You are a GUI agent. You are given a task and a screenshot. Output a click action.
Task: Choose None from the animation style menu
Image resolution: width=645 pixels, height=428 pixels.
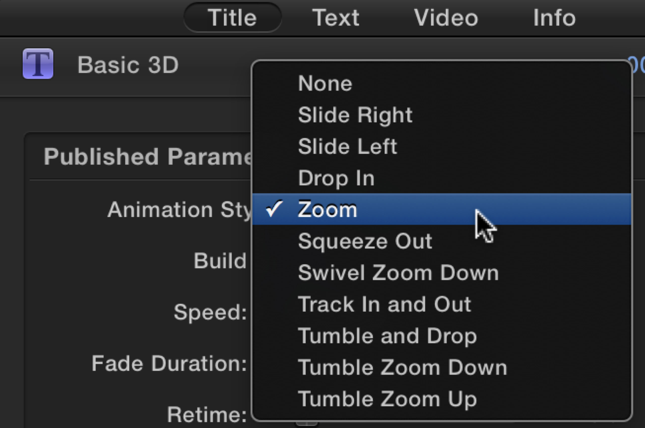click(x=325, y=84)
